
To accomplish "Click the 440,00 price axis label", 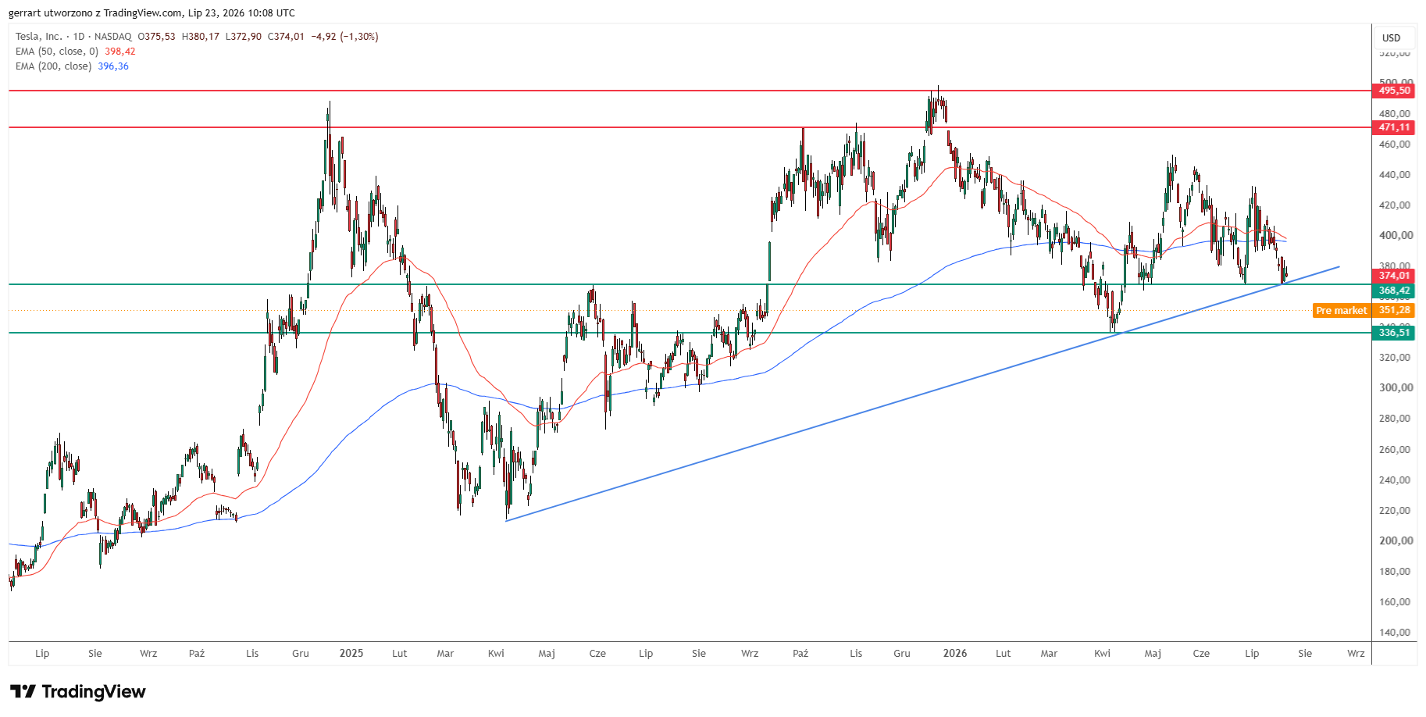I will click(1396, 174).
